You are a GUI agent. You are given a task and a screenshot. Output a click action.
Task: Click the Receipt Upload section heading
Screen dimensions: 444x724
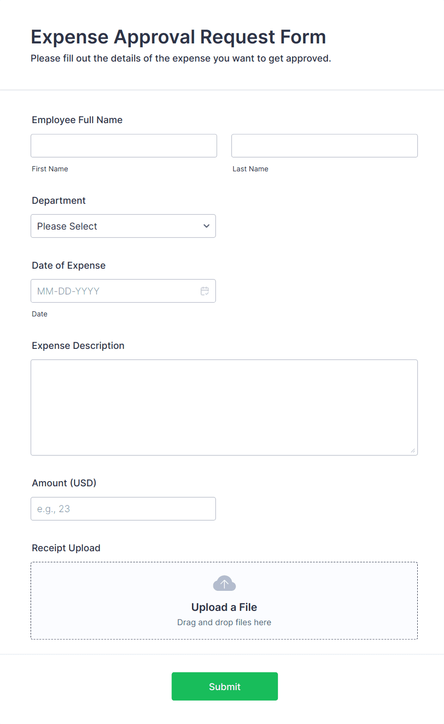(x=65, y=548)
